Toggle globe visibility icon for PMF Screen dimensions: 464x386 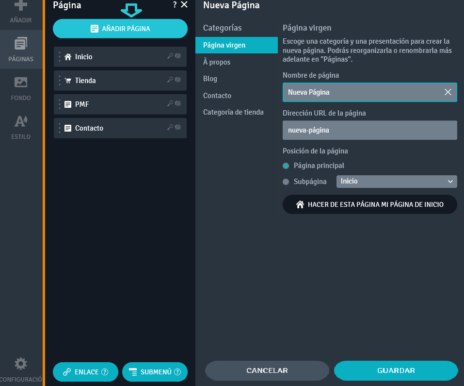point(178,103)
